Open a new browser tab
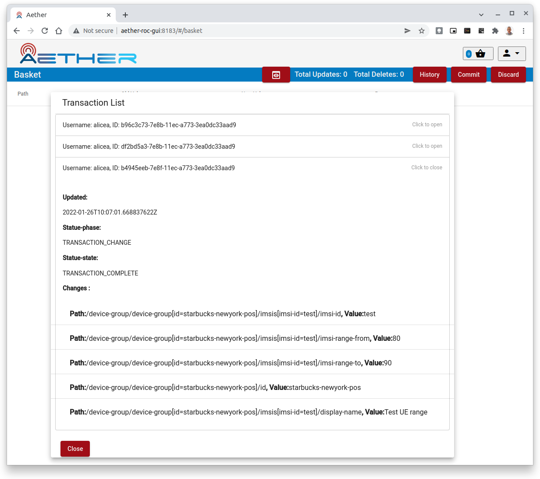This screenshot has height=479, width=540. (x=125, y=15)
